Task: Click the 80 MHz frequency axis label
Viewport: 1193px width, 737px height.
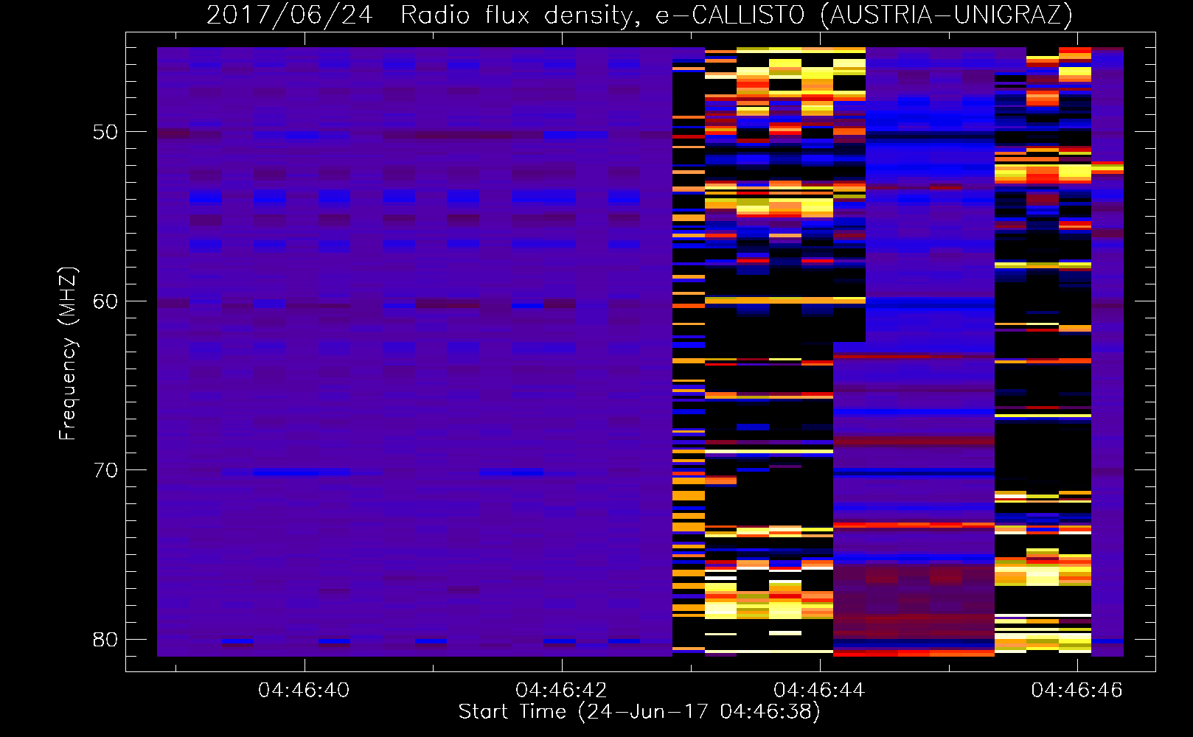Action: [x=105, y=639]
